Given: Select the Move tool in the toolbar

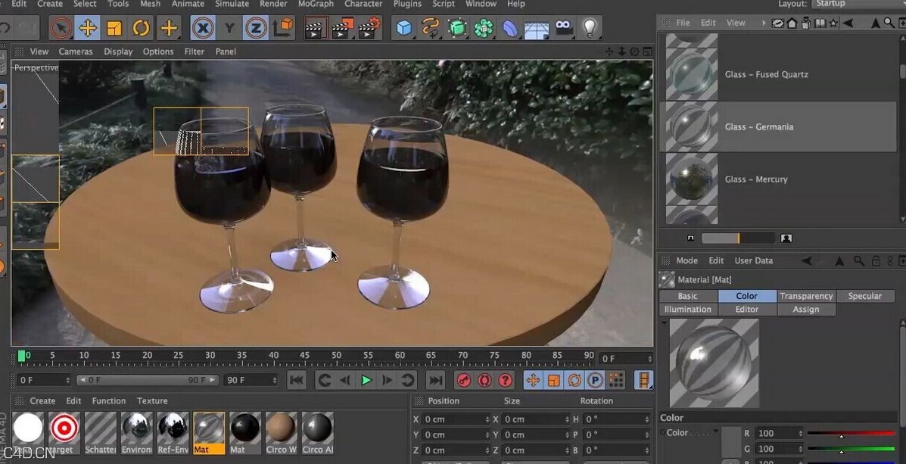Looking at the screenshot, I should [x=89, y=28].
